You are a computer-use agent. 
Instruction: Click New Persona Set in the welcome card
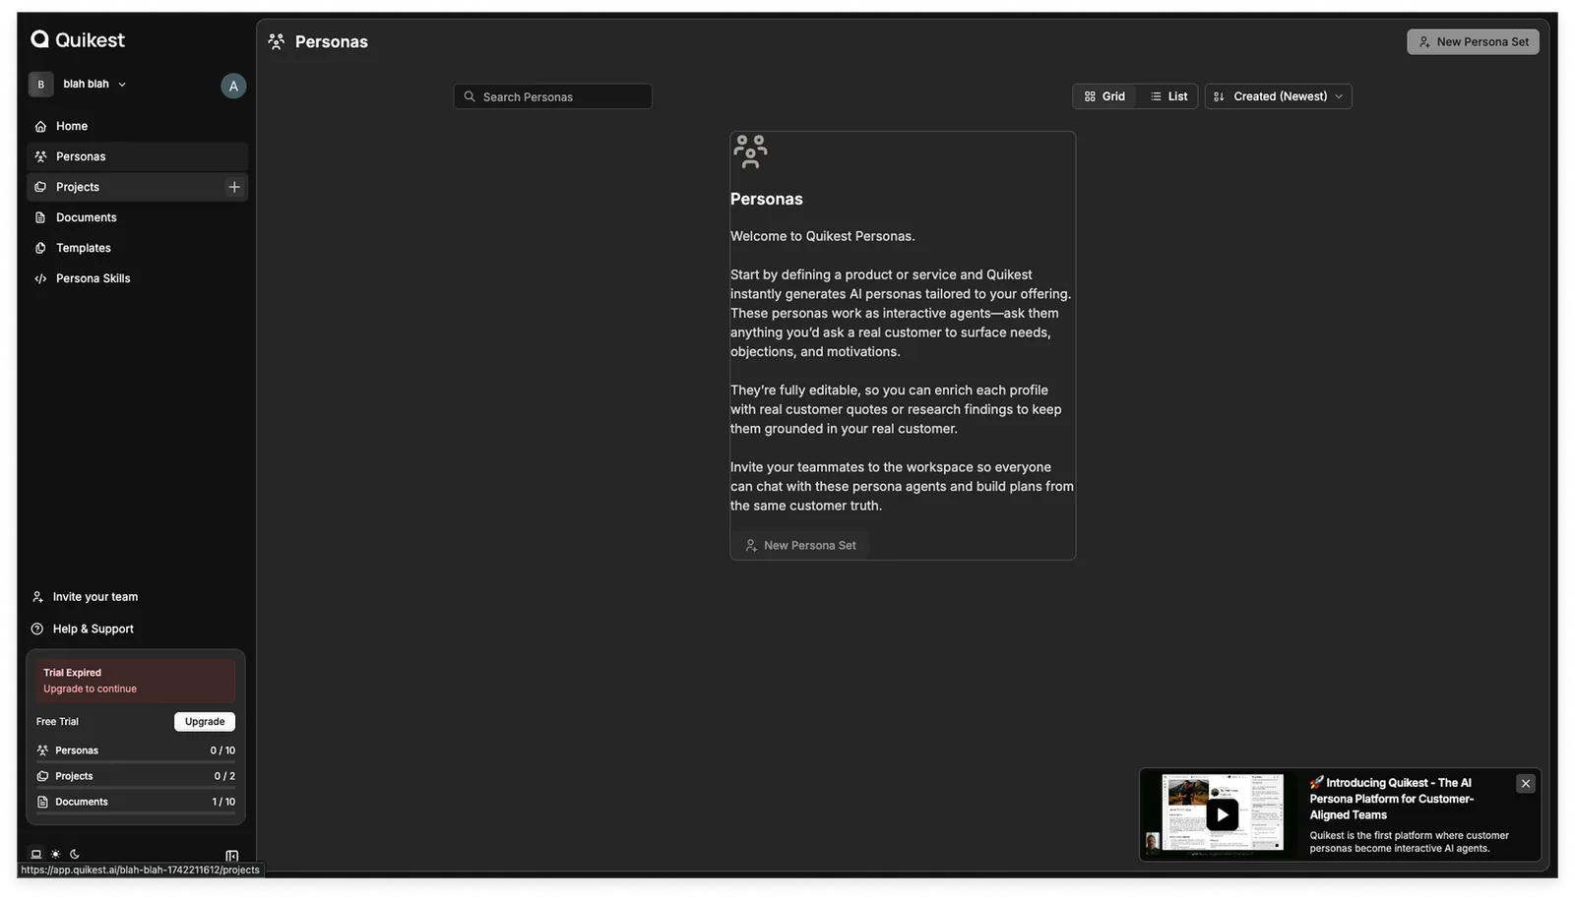click(x=800, y=545)
